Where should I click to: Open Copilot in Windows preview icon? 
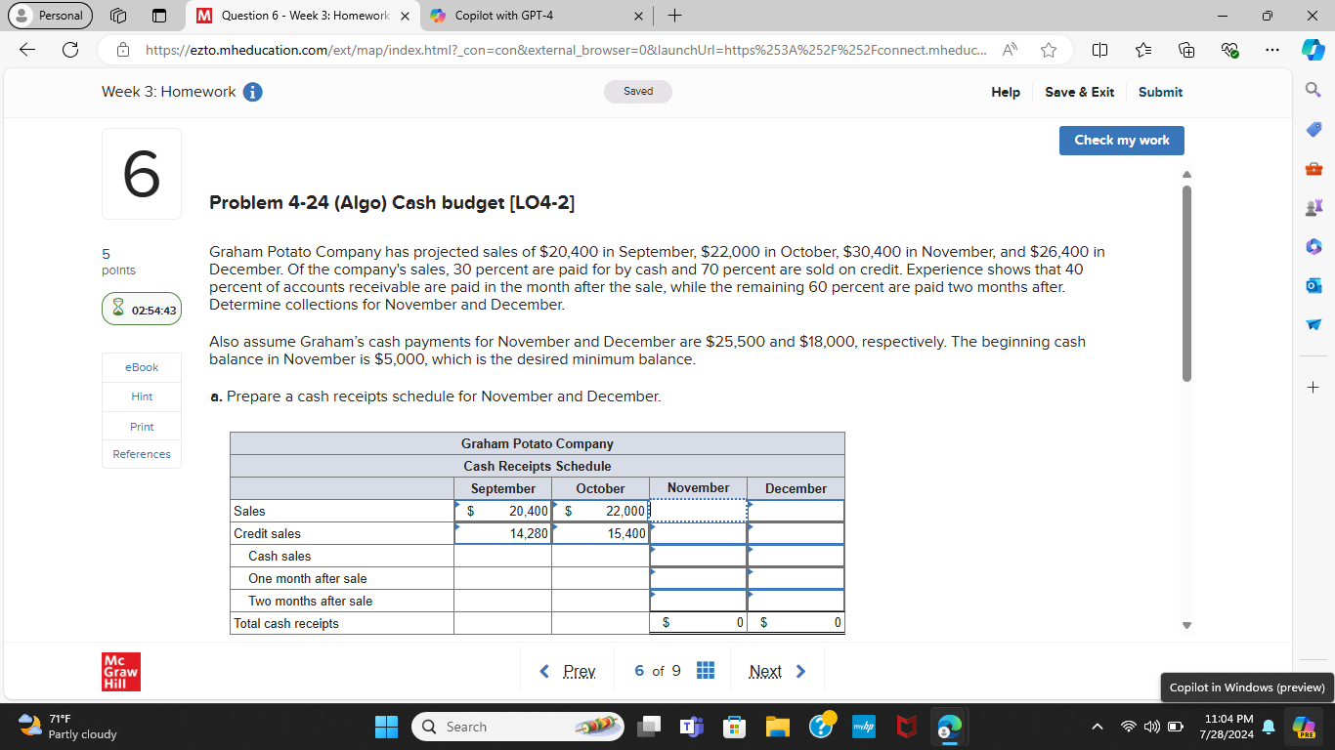point(1304,727)
